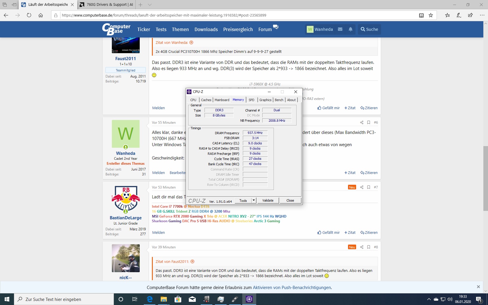Like Faust2011's post with Gefällt mir
Viewport: 488px width, 305px height.
pyautogui.click(x=329, y=108)
